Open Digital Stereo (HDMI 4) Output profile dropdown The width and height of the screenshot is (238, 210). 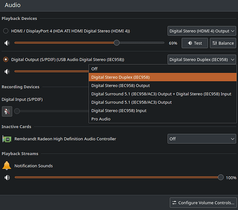tap(202, 31)
